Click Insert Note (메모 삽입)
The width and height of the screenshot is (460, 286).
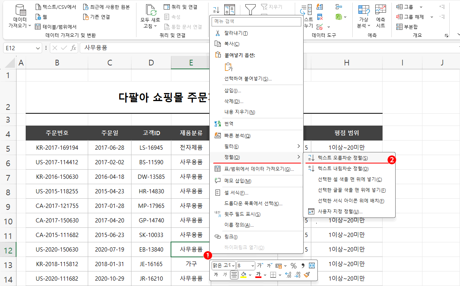point(257,181)
